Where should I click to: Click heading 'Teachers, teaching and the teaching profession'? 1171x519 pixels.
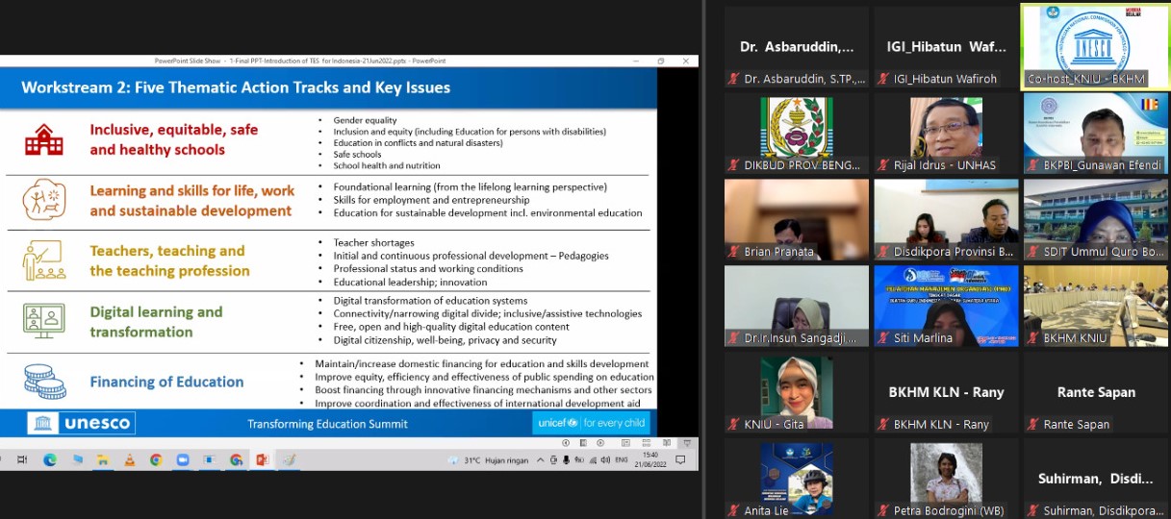point(169,260)
